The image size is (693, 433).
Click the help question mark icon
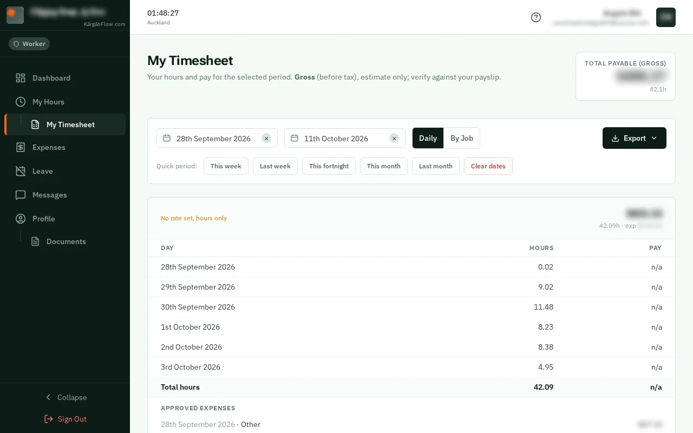pos(536,17)
